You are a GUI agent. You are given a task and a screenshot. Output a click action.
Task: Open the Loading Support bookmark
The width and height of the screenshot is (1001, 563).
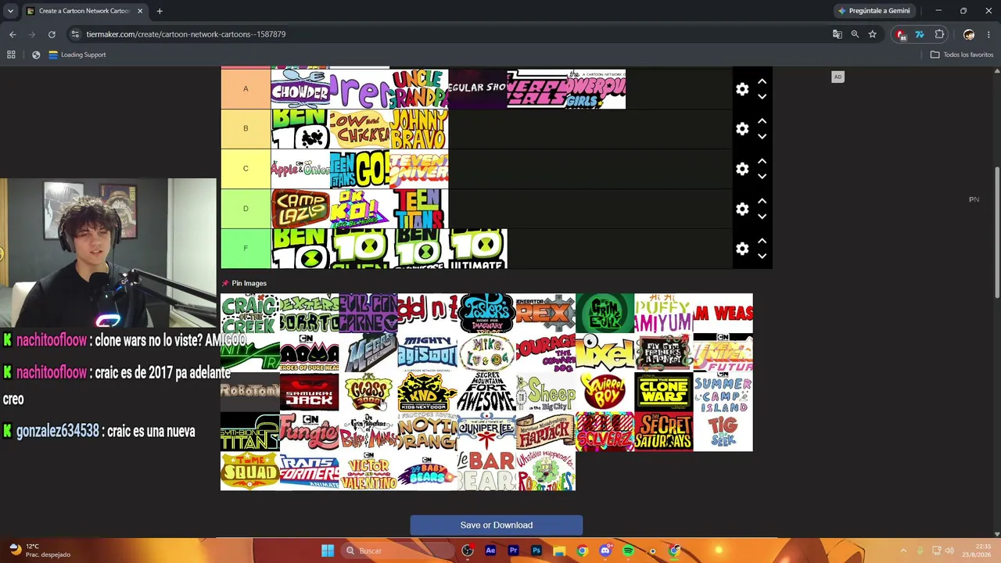pos(77,55)
